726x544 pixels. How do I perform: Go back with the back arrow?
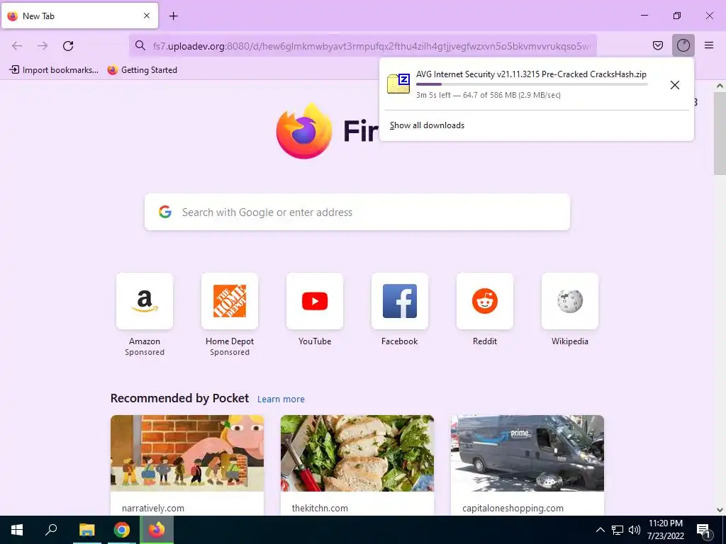click(17, 45)
